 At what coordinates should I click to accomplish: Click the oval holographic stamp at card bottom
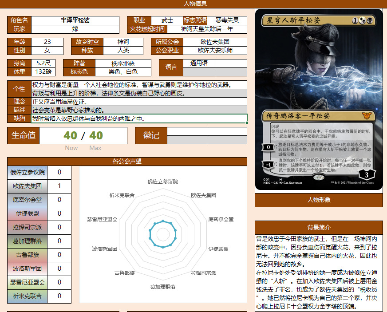319,177
